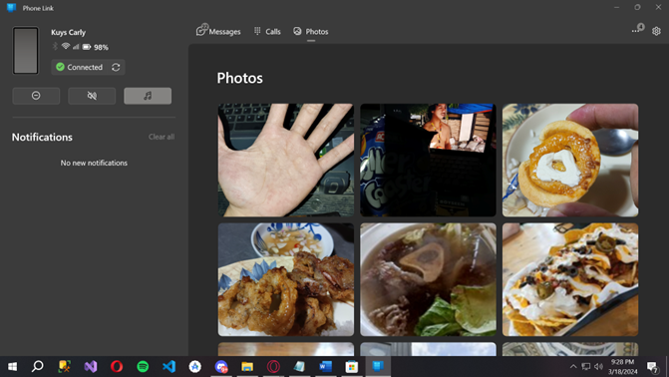Viewport: 669px width, 377px height.
Task: Open the Discord taskbar icon with badge
Action: [221, 366]
